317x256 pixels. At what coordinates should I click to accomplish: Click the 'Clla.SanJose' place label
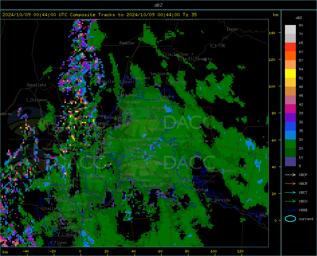175,54
